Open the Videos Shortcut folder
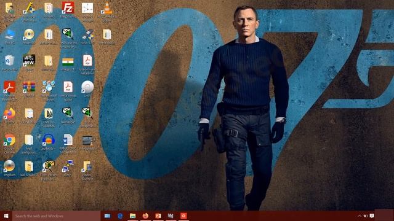 click(87, 171)
